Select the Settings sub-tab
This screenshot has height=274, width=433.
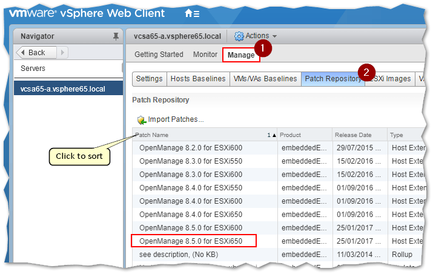pyautogui.click(x=149, y=79)
